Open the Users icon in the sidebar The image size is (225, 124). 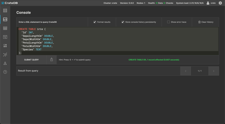coord(5,63)
